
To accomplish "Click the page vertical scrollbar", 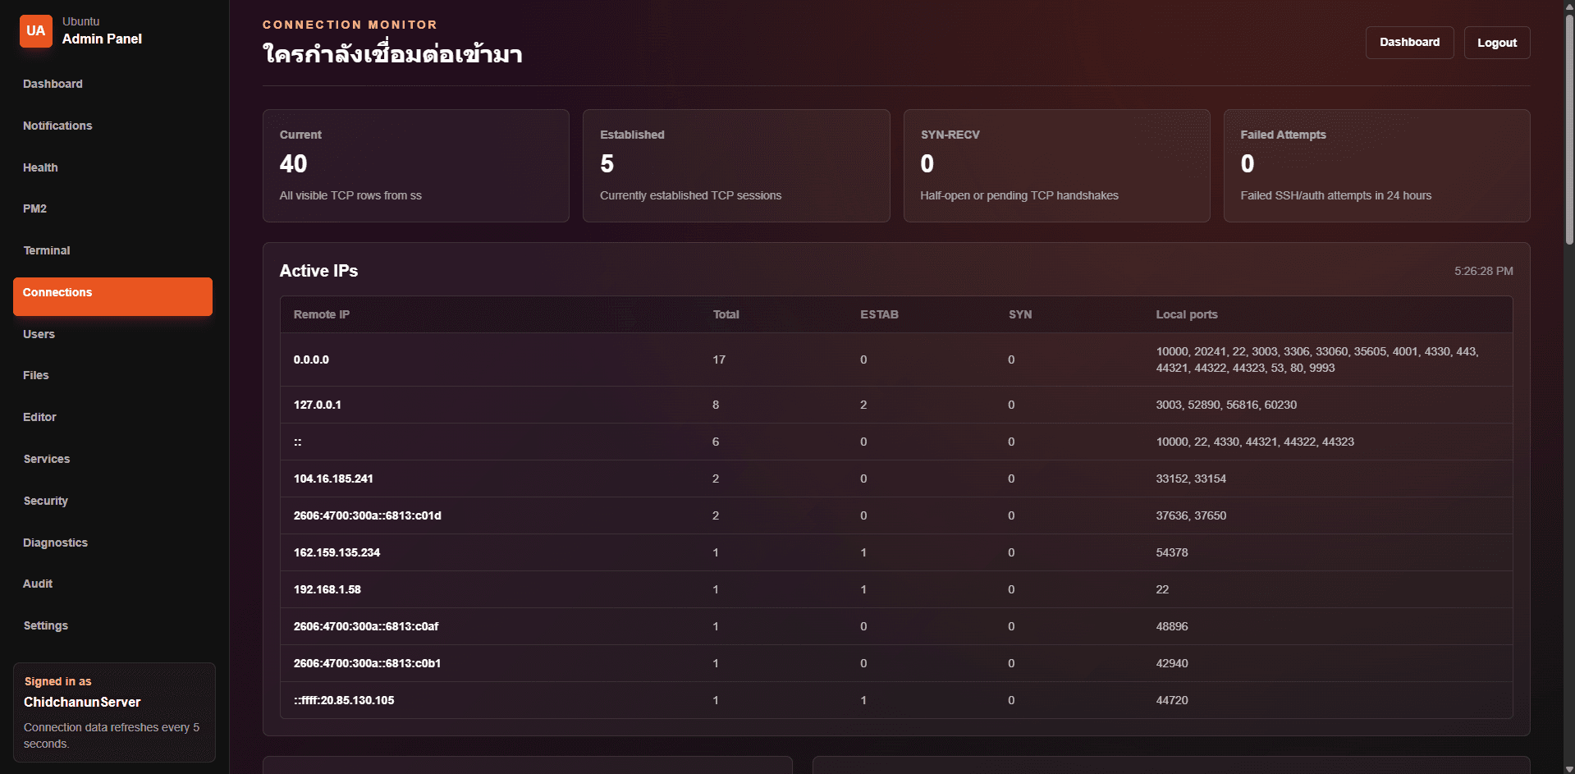I will tap(1568, 131).
